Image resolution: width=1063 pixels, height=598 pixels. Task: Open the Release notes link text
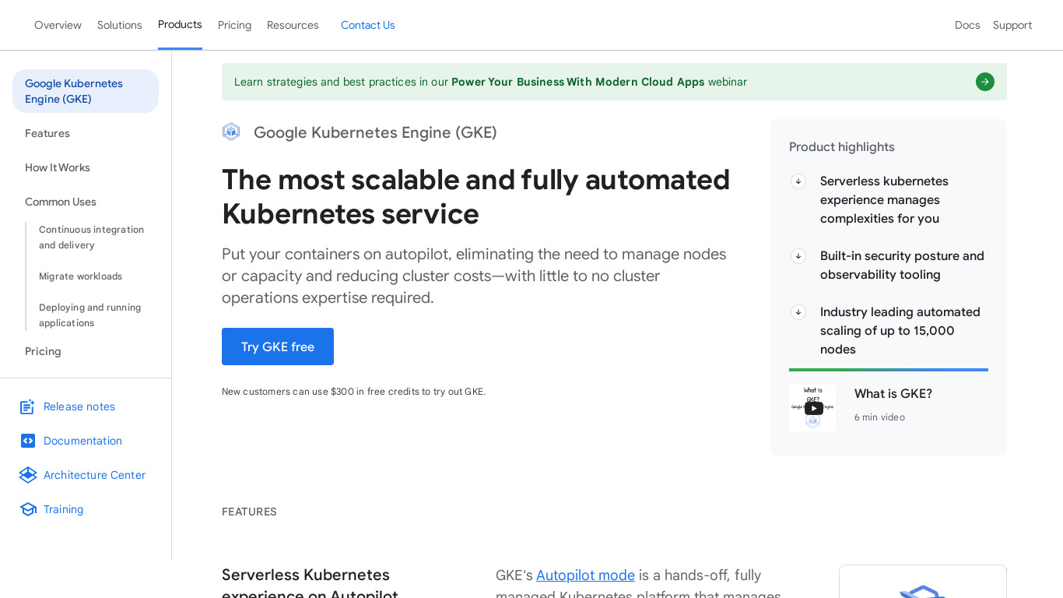tap(79, 406)
